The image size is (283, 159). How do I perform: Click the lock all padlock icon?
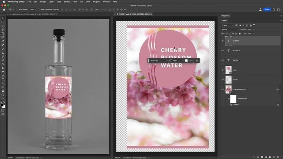pos(240,34)
